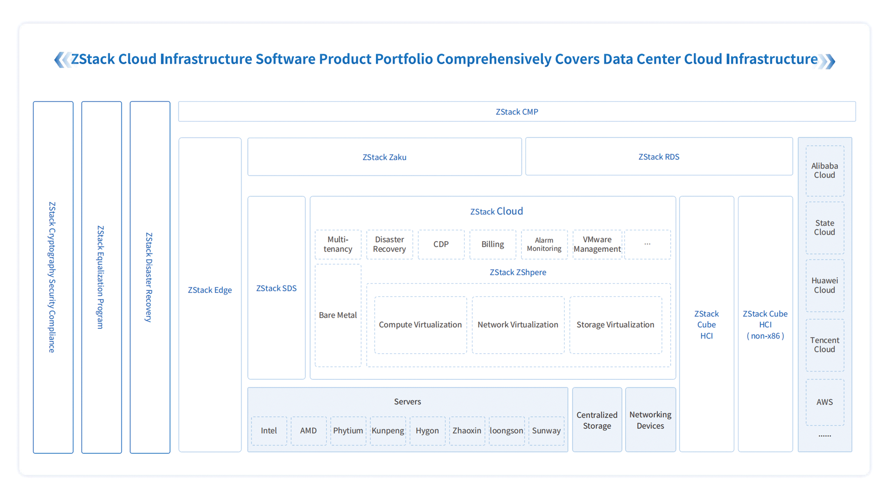
Task: Click ZStack Cryptography Security Compliance column
Action: [53, 277]
